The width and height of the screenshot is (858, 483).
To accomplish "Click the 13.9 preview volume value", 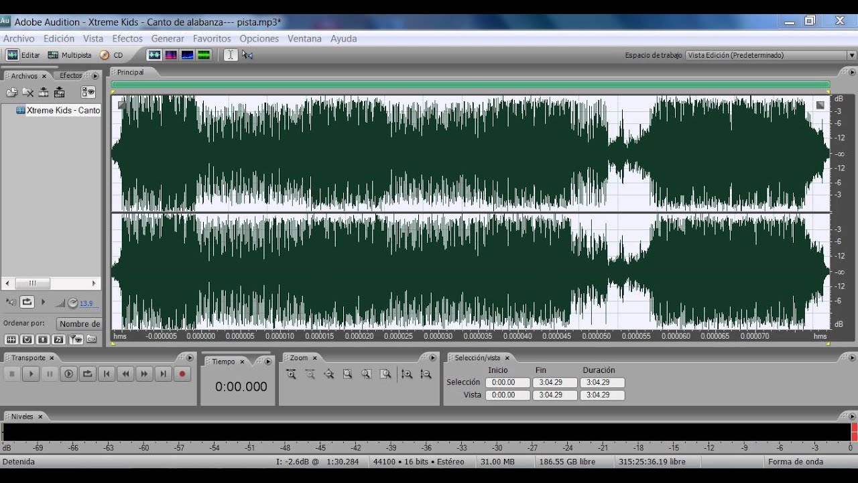I will pyautogui.click(x=86, y=303).
